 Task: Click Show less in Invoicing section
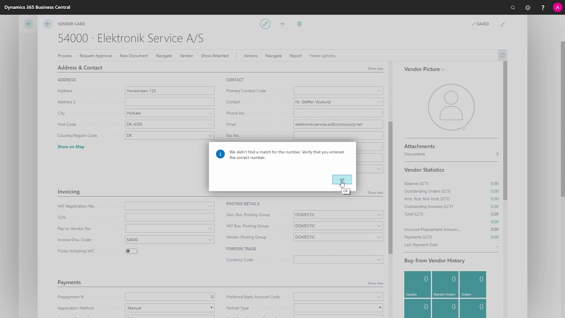375,193
